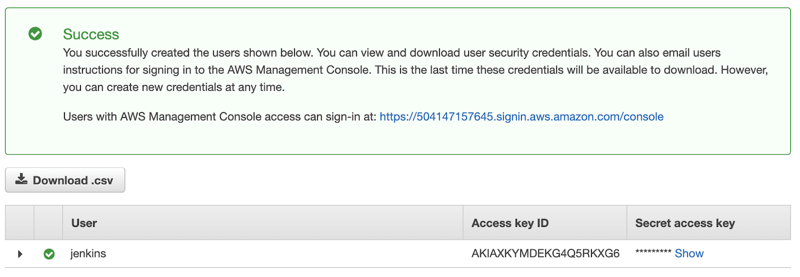Click blank area between jenkins and access key
The image size is (800, 277).
pos(285,254)
